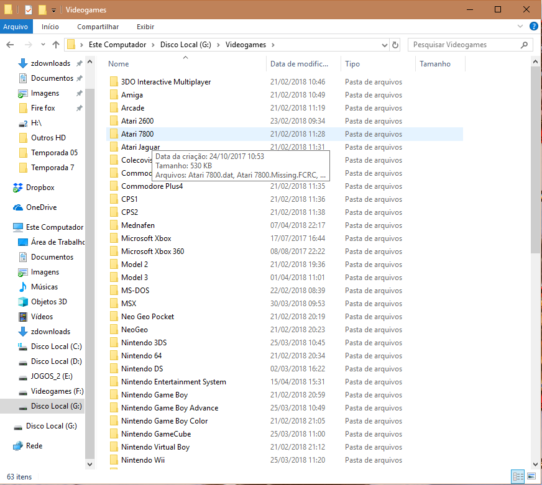This screenshot has width=542, height=485.
Task: Select the Nintendo 64 folder icon
Action: pyautogui.click(x=114, y=355)
